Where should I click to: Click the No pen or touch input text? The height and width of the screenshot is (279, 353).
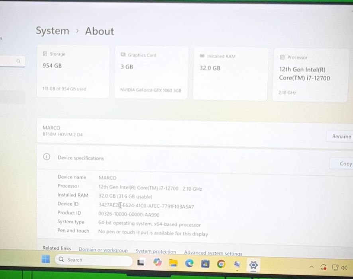tap(153, 233)
